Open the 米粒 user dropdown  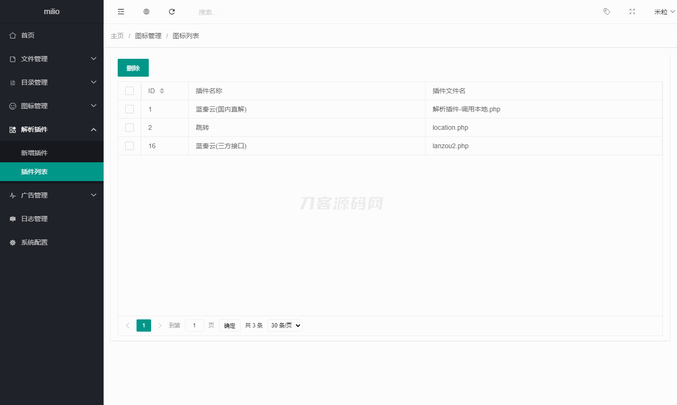(x=664, y=12)
